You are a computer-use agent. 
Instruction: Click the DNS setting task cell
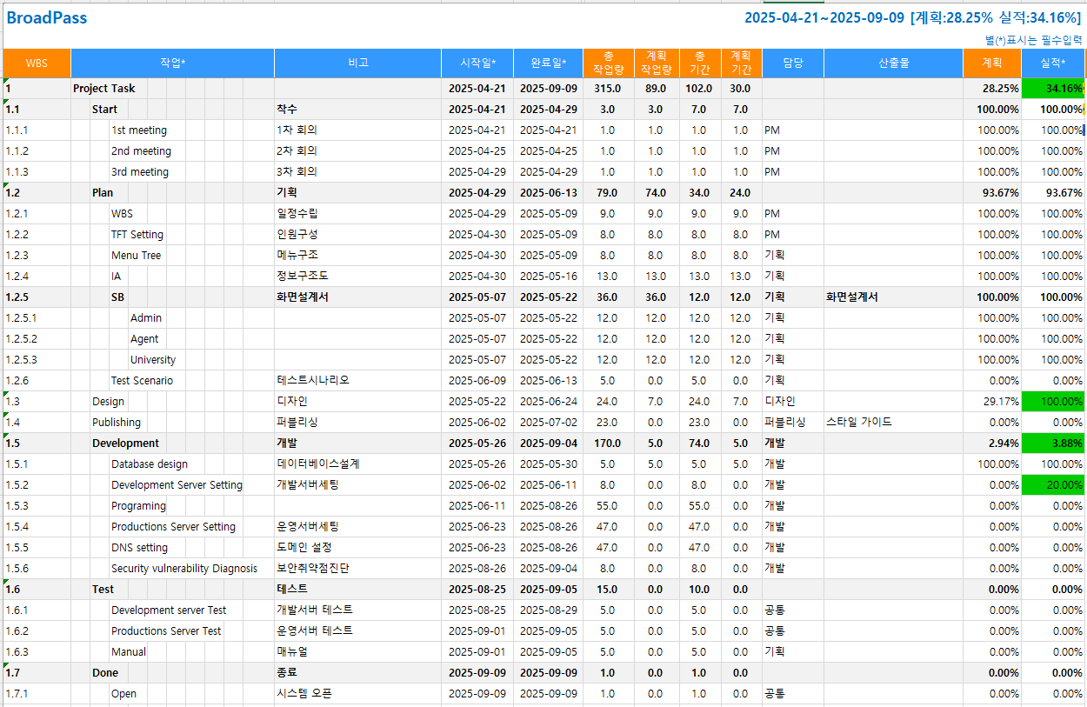139,548
